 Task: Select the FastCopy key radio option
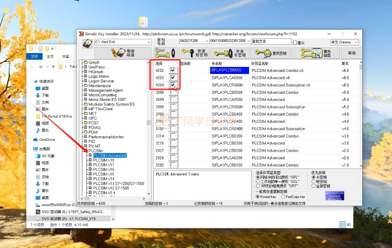pos(283,196)
